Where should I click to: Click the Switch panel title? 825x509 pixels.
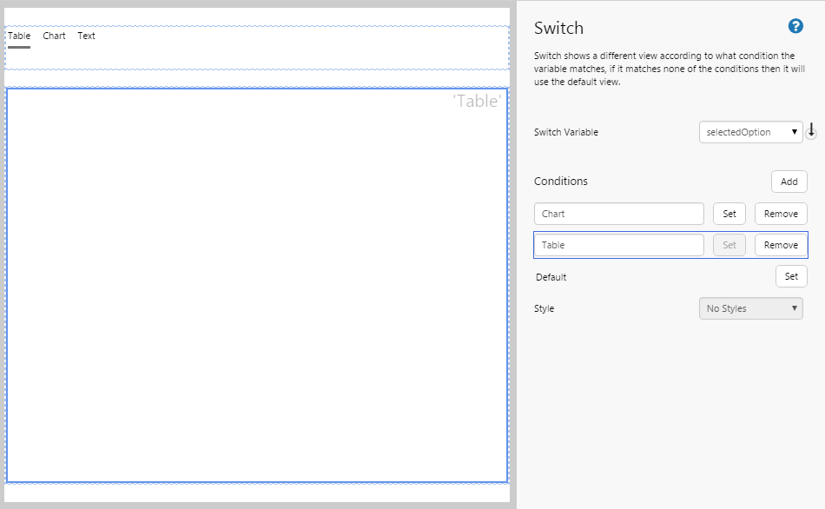558,29
